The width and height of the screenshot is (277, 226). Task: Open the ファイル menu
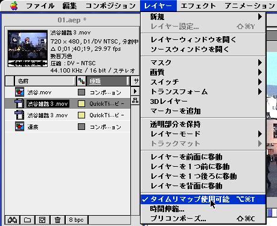click(x=40, y=5)
